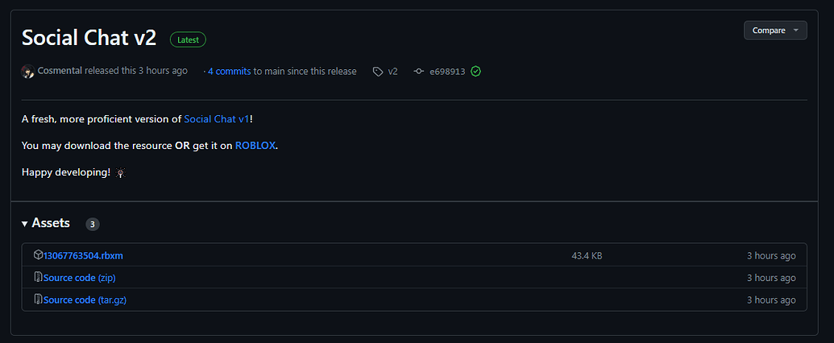Screen dimensions: 834x343
Task: Click the v2 tag icon
Action: [x=377, y=71]
